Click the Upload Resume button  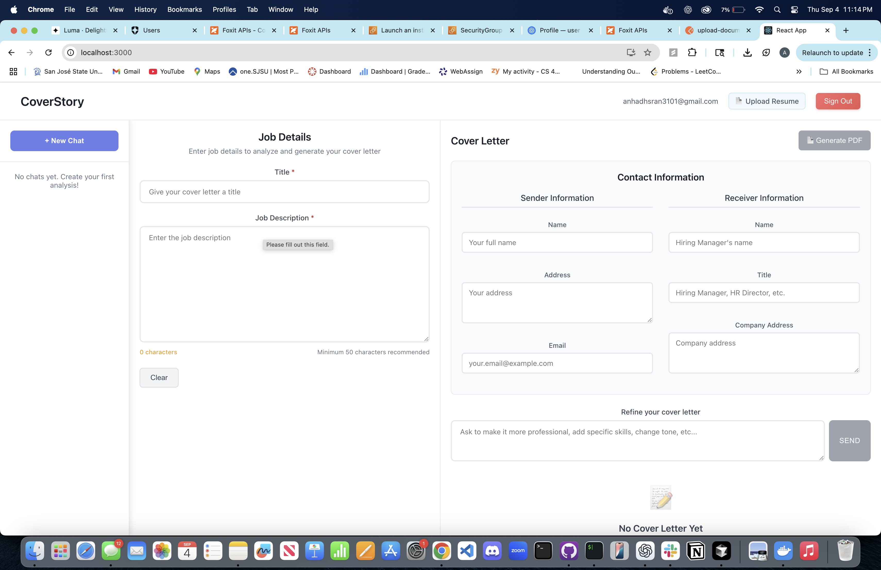pyautogui.click(x=767, y=101)
